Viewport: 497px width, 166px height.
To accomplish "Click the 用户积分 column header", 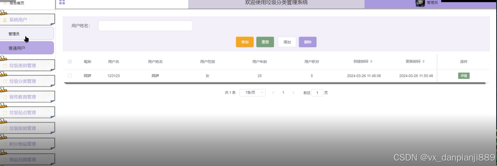I will 312,62.
